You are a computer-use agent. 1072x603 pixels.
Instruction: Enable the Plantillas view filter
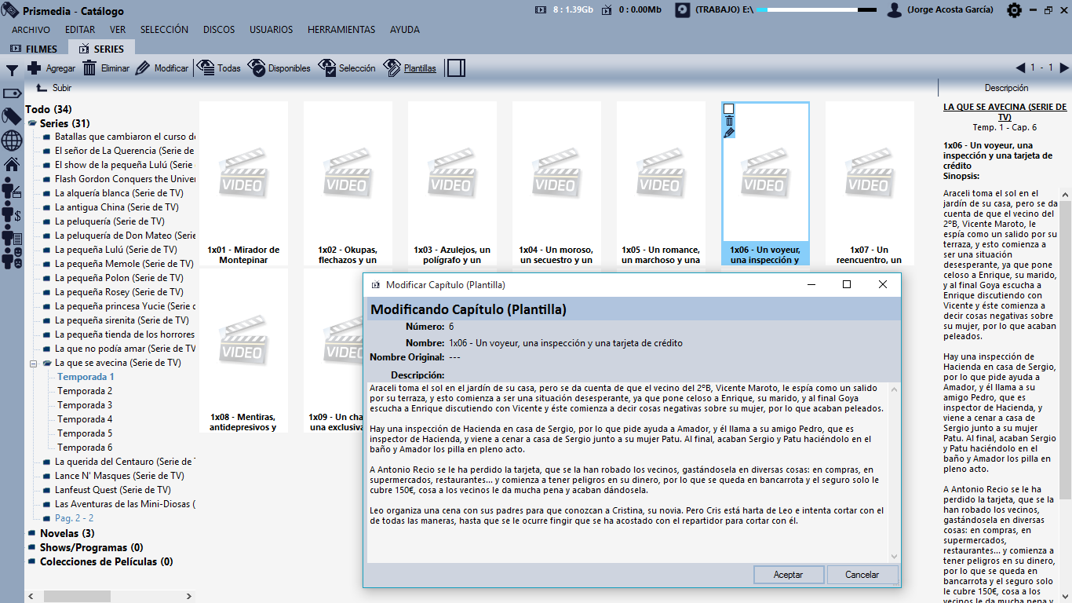[410, 68]
